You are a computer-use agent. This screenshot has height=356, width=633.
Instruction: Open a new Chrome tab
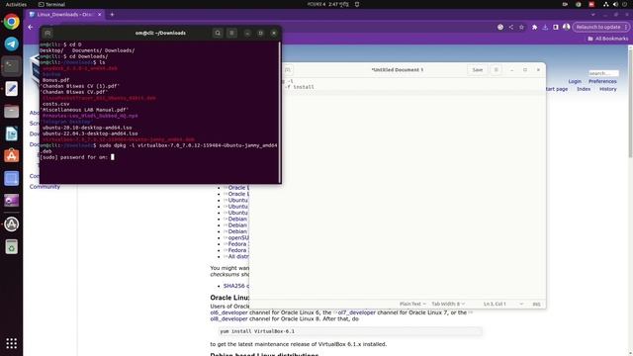112,15
